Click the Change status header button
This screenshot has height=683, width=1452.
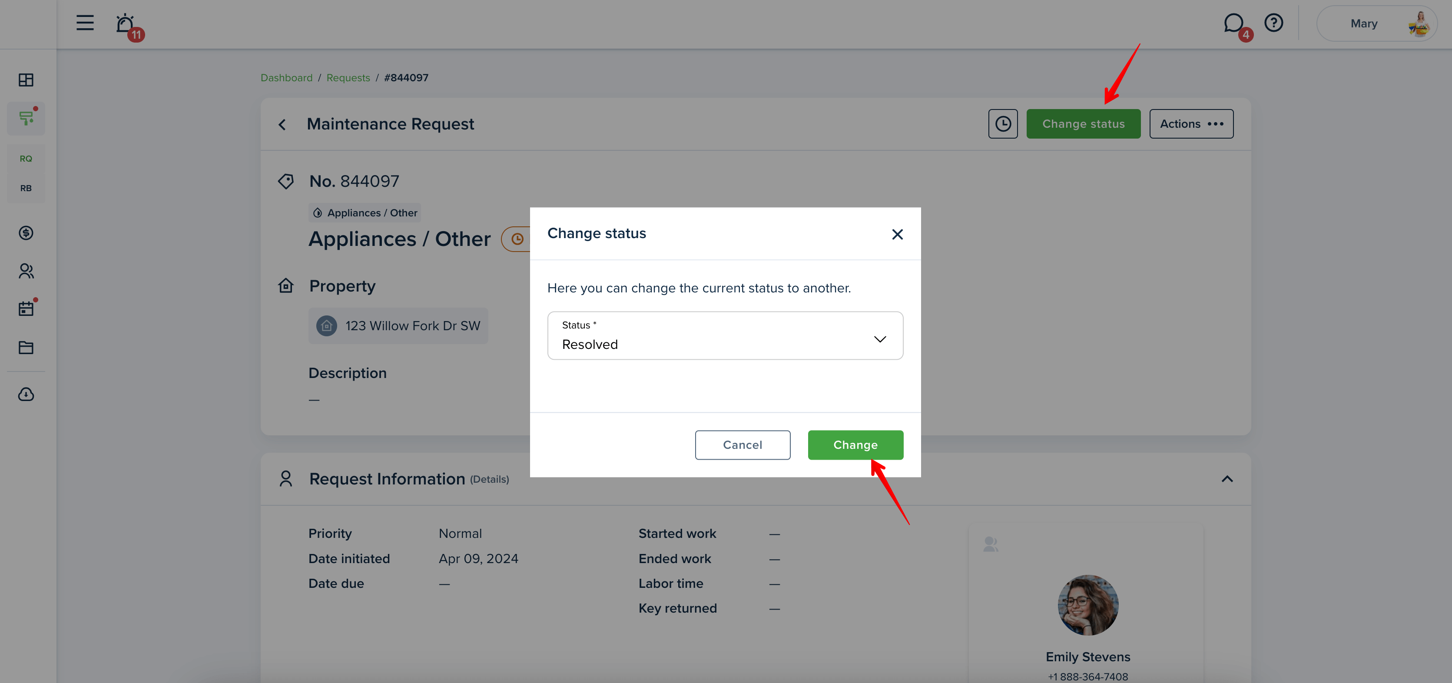click(1084, 124)
